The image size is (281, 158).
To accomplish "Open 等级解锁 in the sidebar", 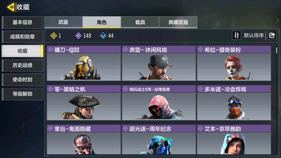I will tap(22, 94).
